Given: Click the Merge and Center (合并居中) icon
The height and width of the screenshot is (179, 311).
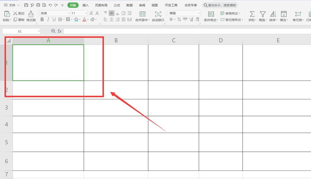Looking at the screenshot, I should tap(142, 14).
